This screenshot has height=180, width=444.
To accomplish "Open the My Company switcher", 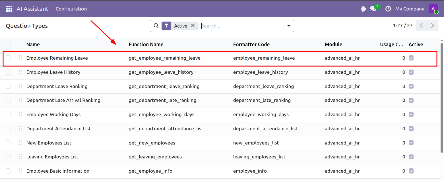I will click(x=410, y=9).
